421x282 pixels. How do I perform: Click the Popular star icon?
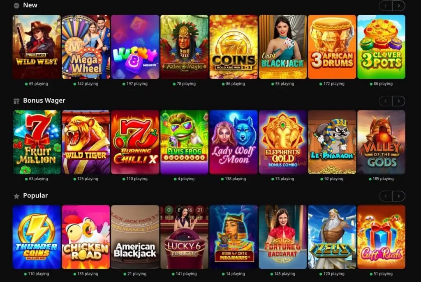tap(16, 196)
